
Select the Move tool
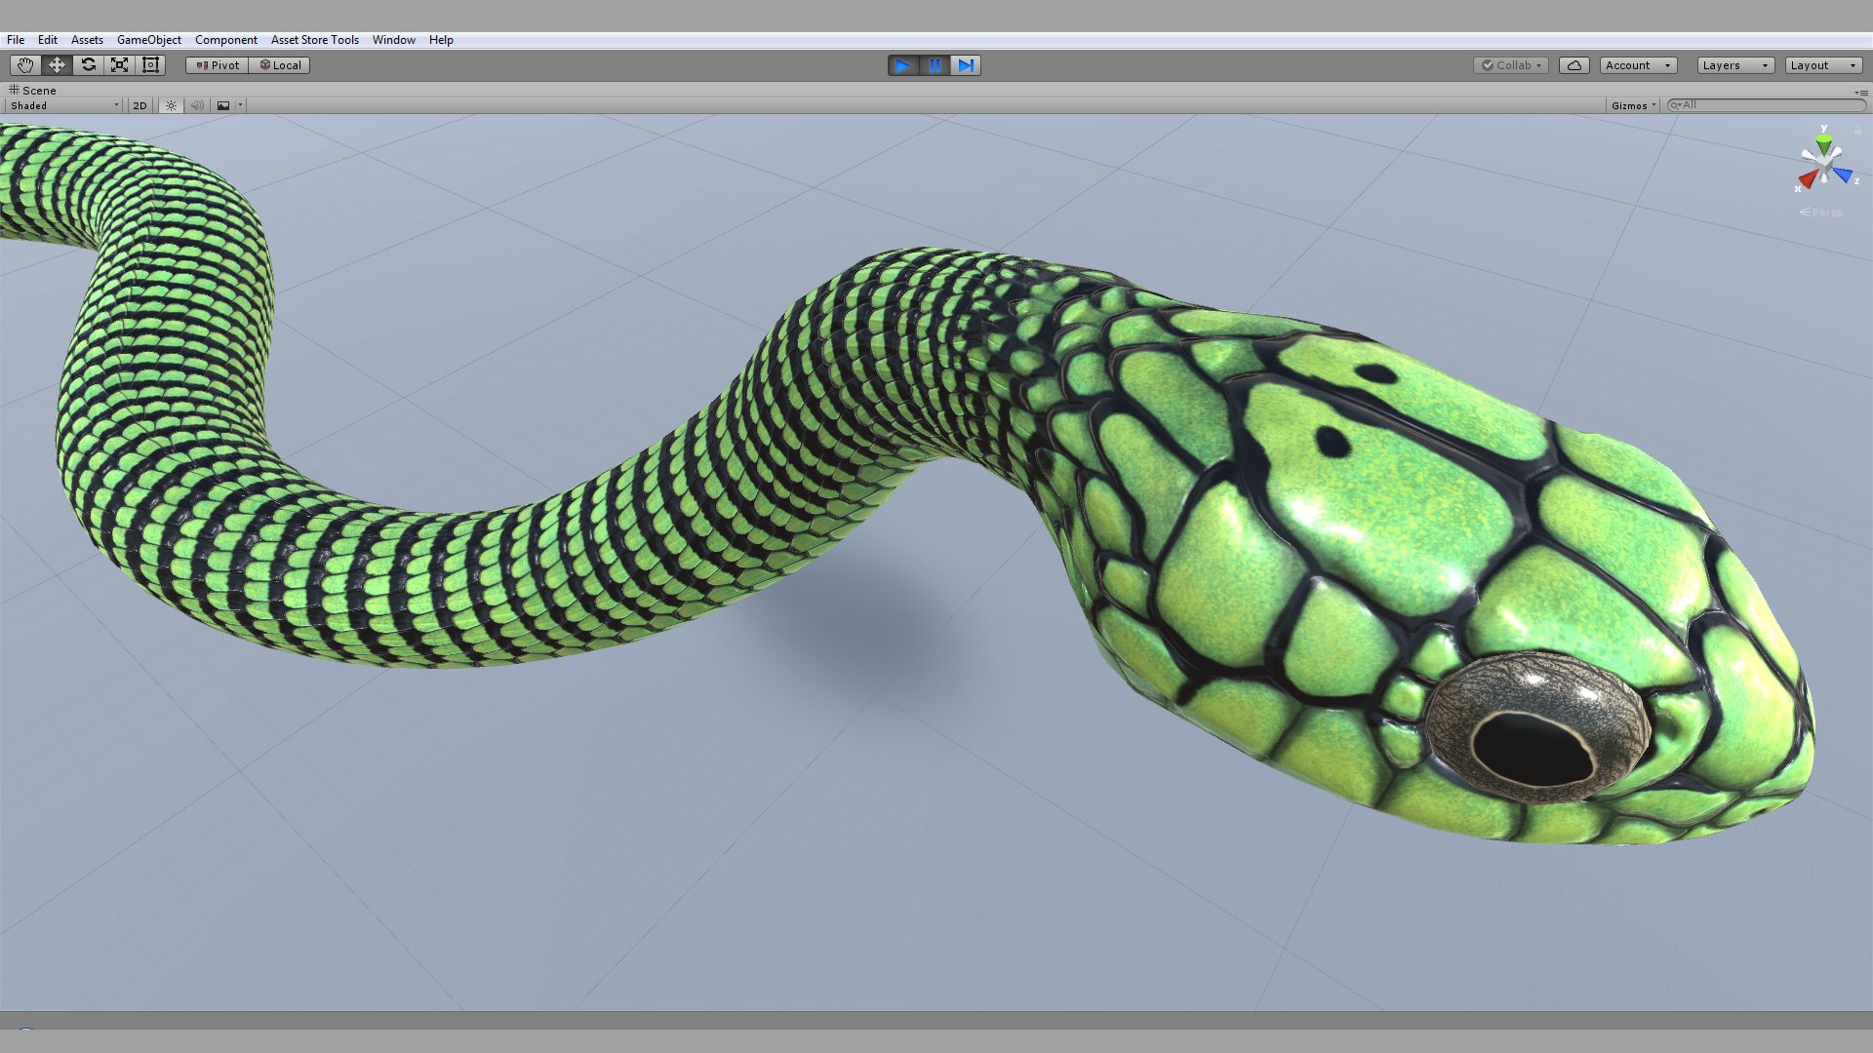tap(57, 65)
